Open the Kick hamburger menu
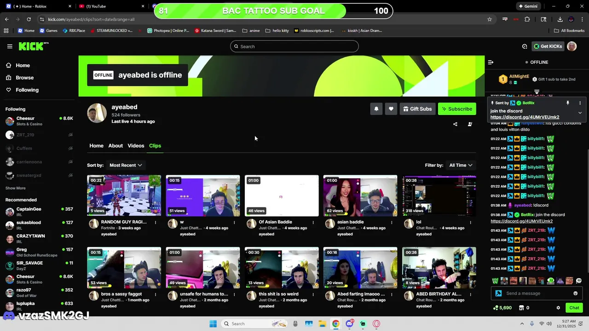The width and height of the screenshot is (589, 331). pos(10,46)
